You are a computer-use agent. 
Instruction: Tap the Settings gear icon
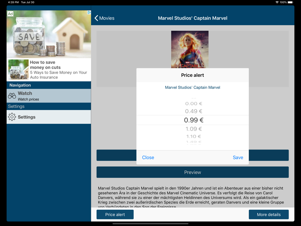[12, 117]
